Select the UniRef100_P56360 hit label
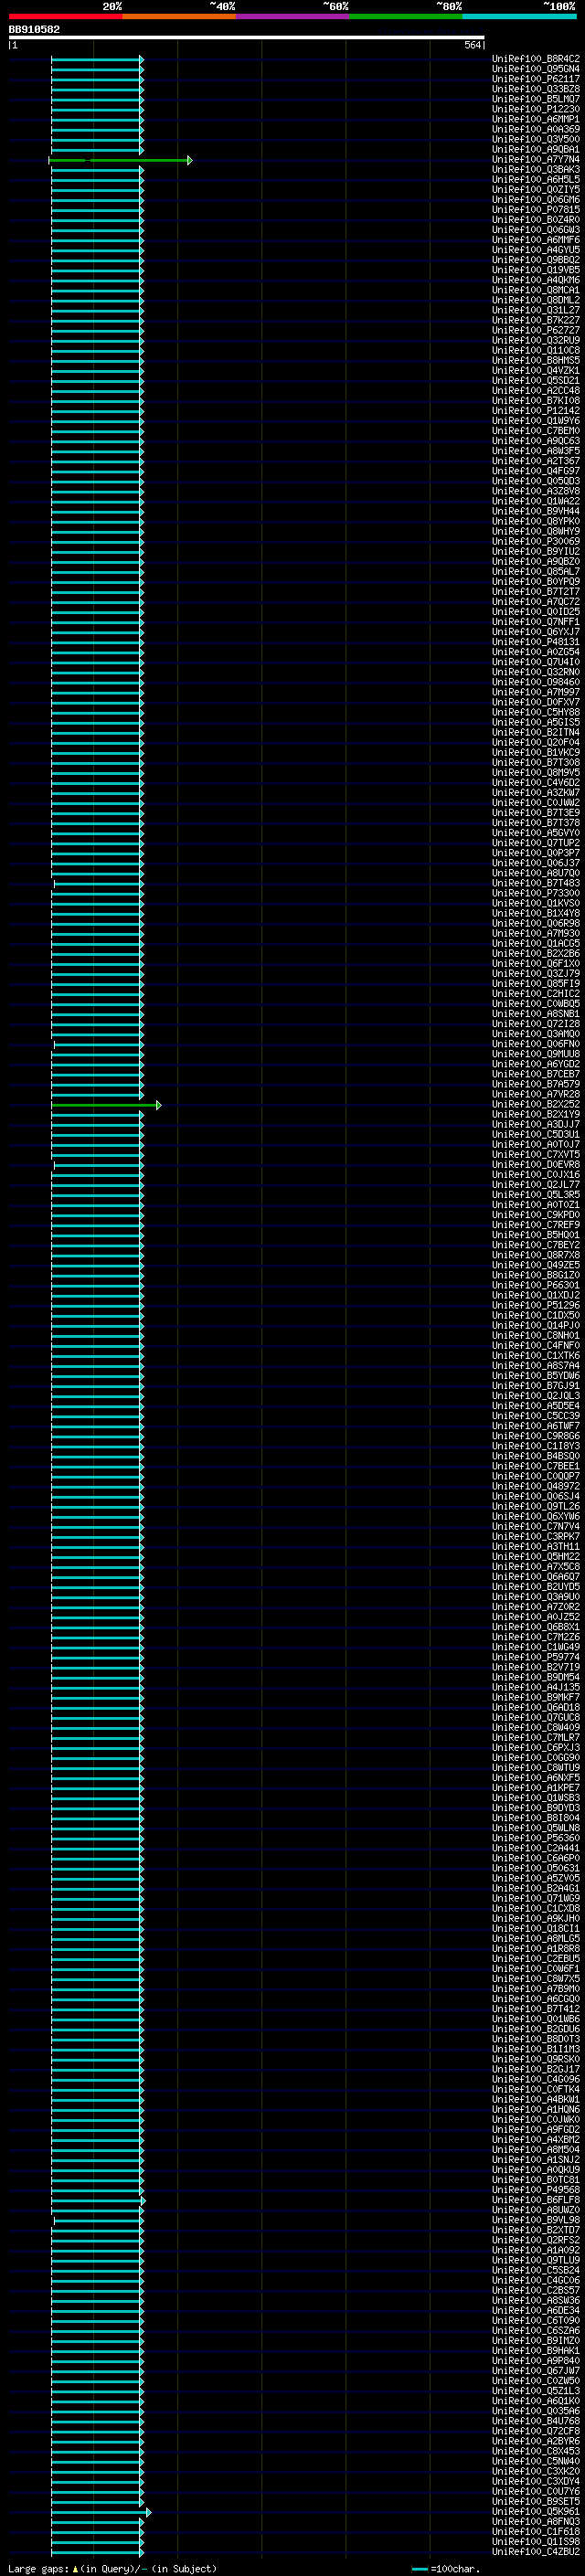Screen dimensions: 585x2576 coord(535,1838)
